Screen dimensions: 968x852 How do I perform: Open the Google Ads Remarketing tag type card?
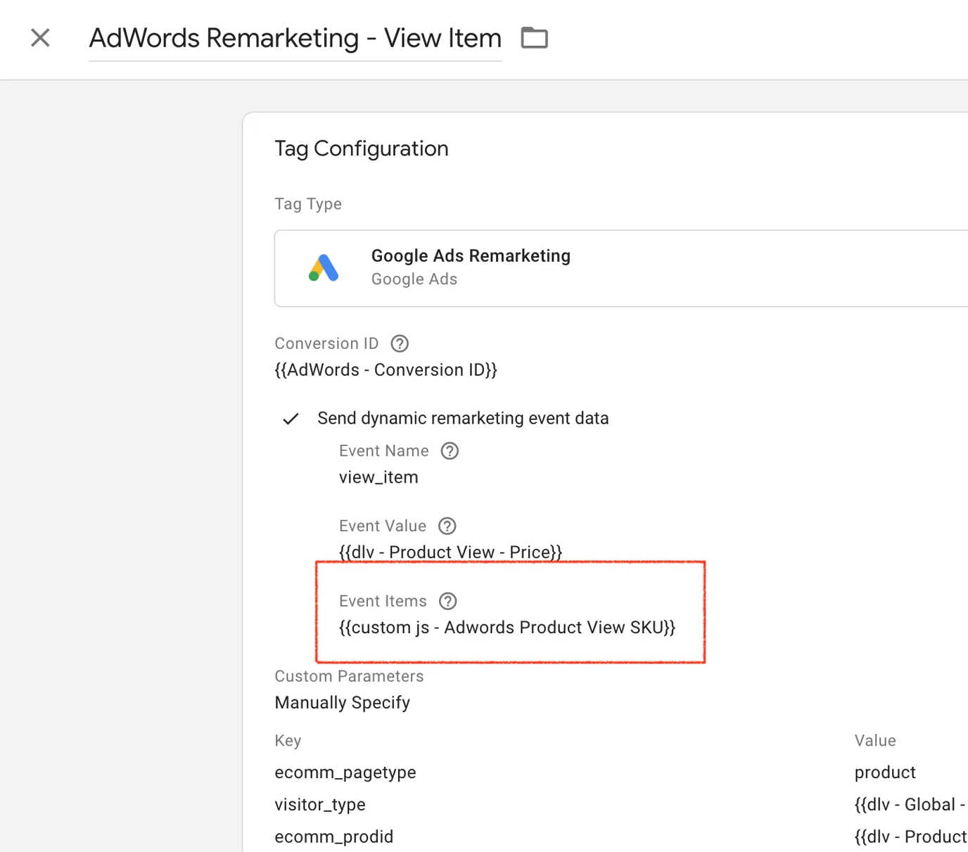(x=621, y=268)
